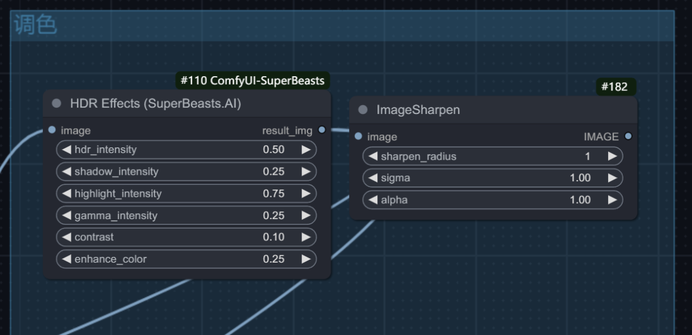
Task: Click the shadow_intensity value field
Action: (274, 172)
